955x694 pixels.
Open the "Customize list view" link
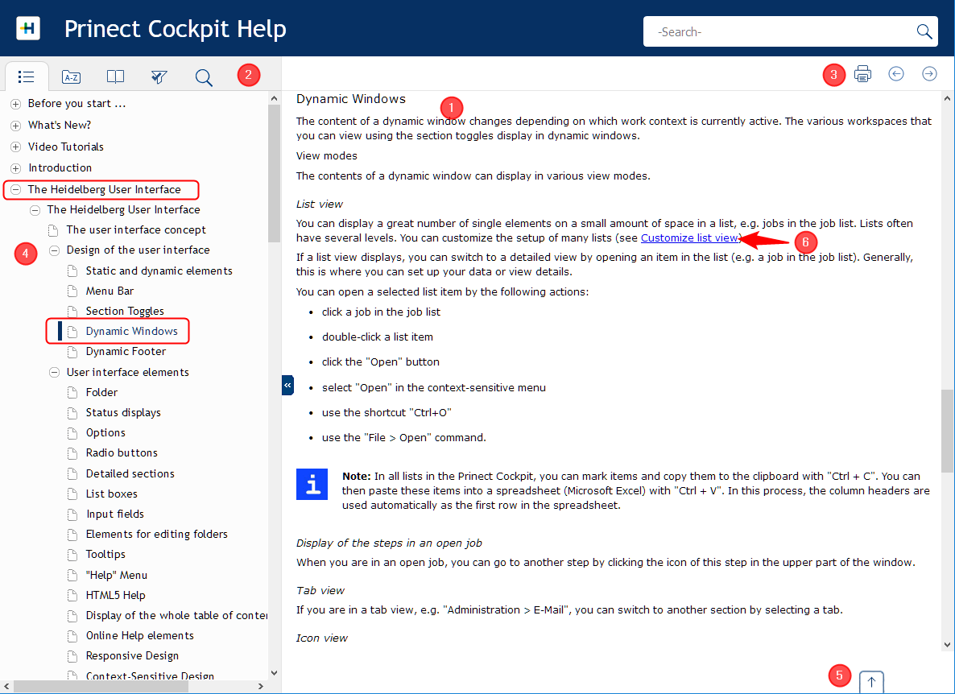(x=689, y=238)
